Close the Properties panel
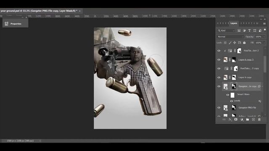 tap(26, 17)
